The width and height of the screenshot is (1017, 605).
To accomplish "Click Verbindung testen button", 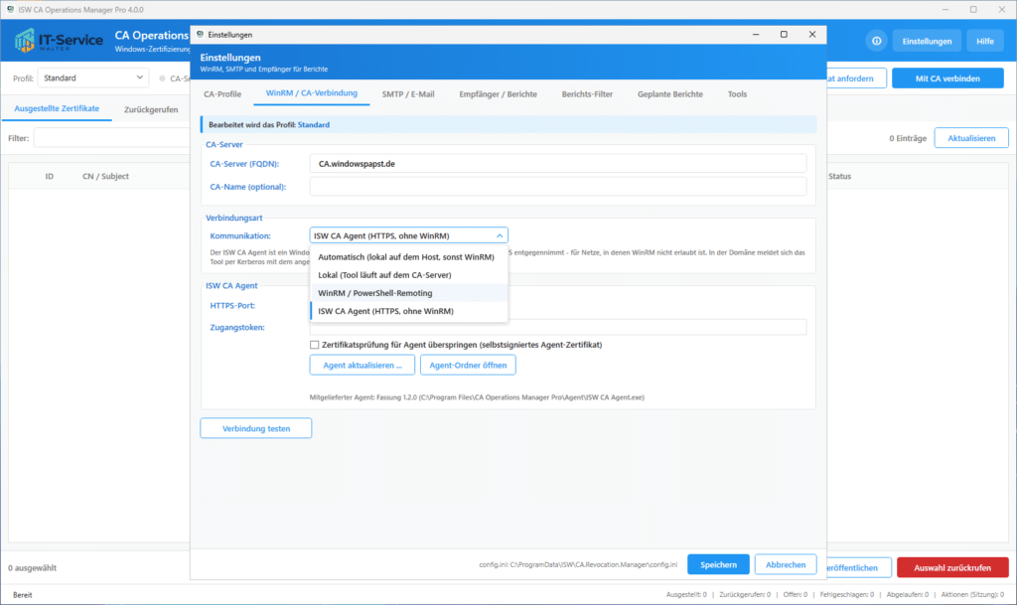I will click(256, 428).
